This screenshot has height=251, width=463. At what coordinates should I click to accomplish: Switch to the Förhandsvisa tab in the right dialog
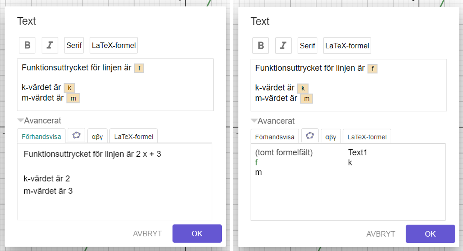coord(275,137)
